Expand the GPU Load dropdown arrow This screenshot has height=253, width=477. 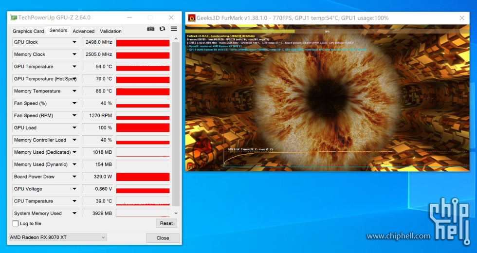tap(74, 127)
